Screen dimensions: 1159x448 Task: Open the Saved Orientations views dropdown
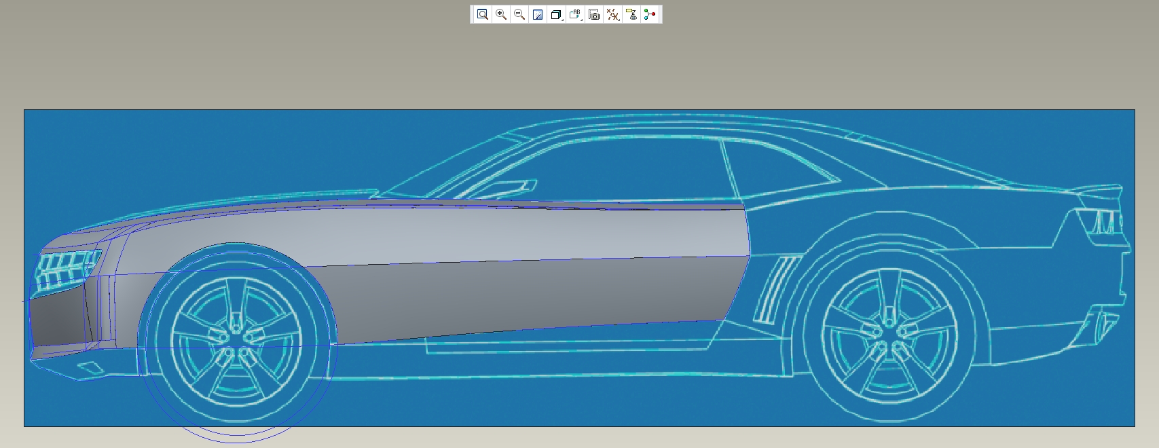click(575, 14)
